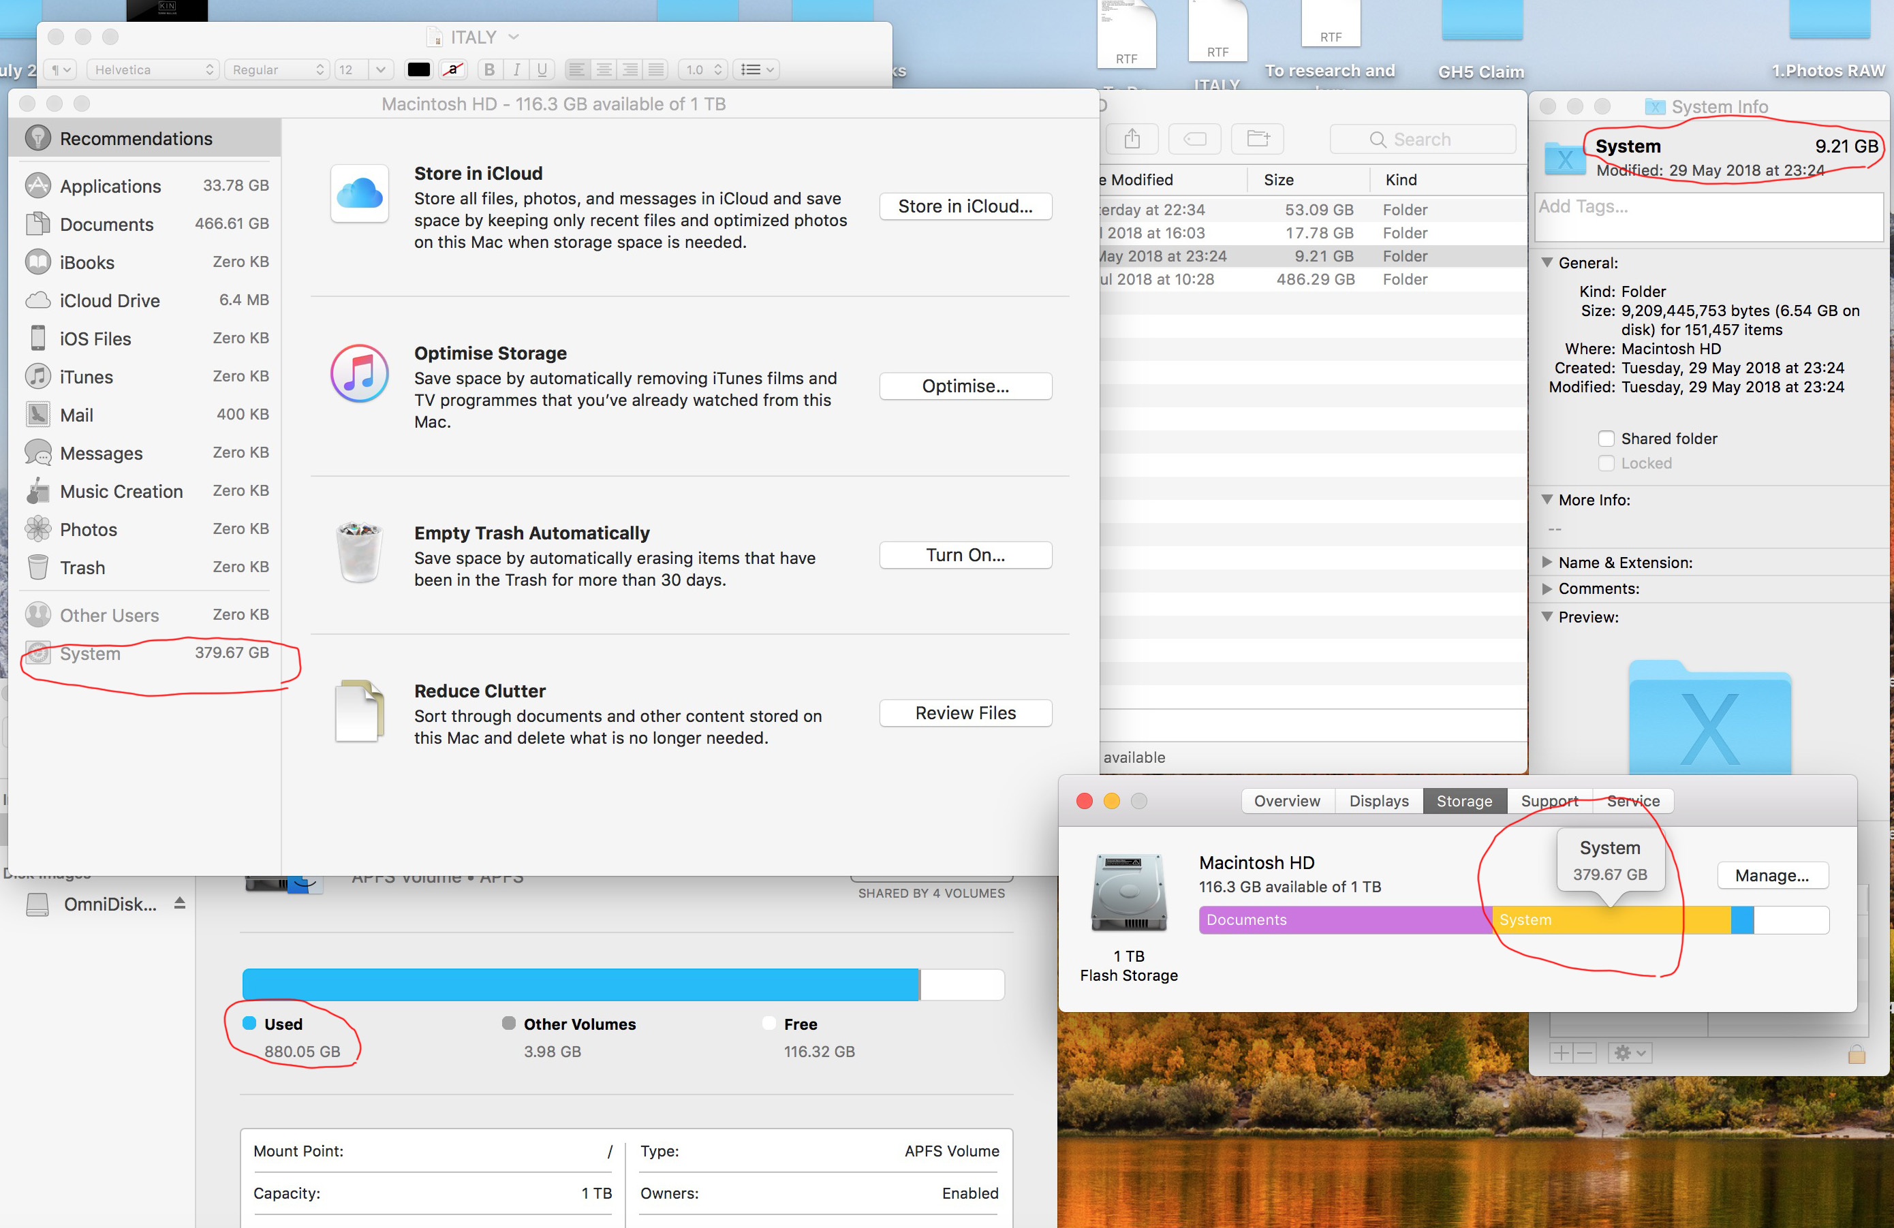
Task: Select iTunes in storage sidebar
Action: tap(146, 377)
